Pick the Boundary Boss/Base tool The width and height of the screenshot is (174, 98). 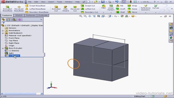[x=37, y=12]
